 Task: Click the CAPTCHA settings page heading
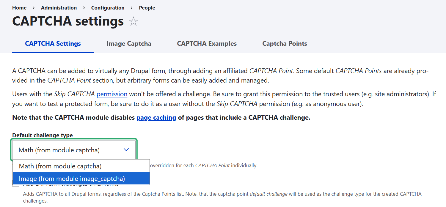click(x=68, y=21)
